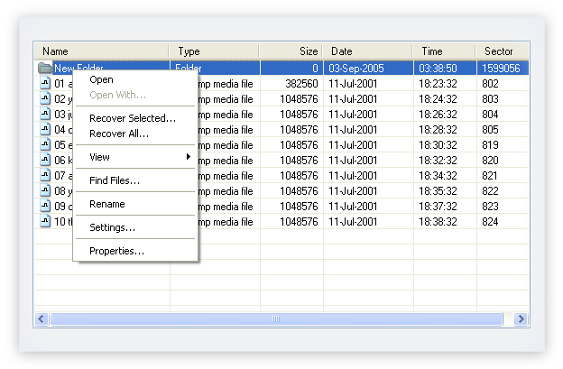The height and width of the screenshot is (369, 563).
Task: Click sector value 802
Action: click(490, 84)
